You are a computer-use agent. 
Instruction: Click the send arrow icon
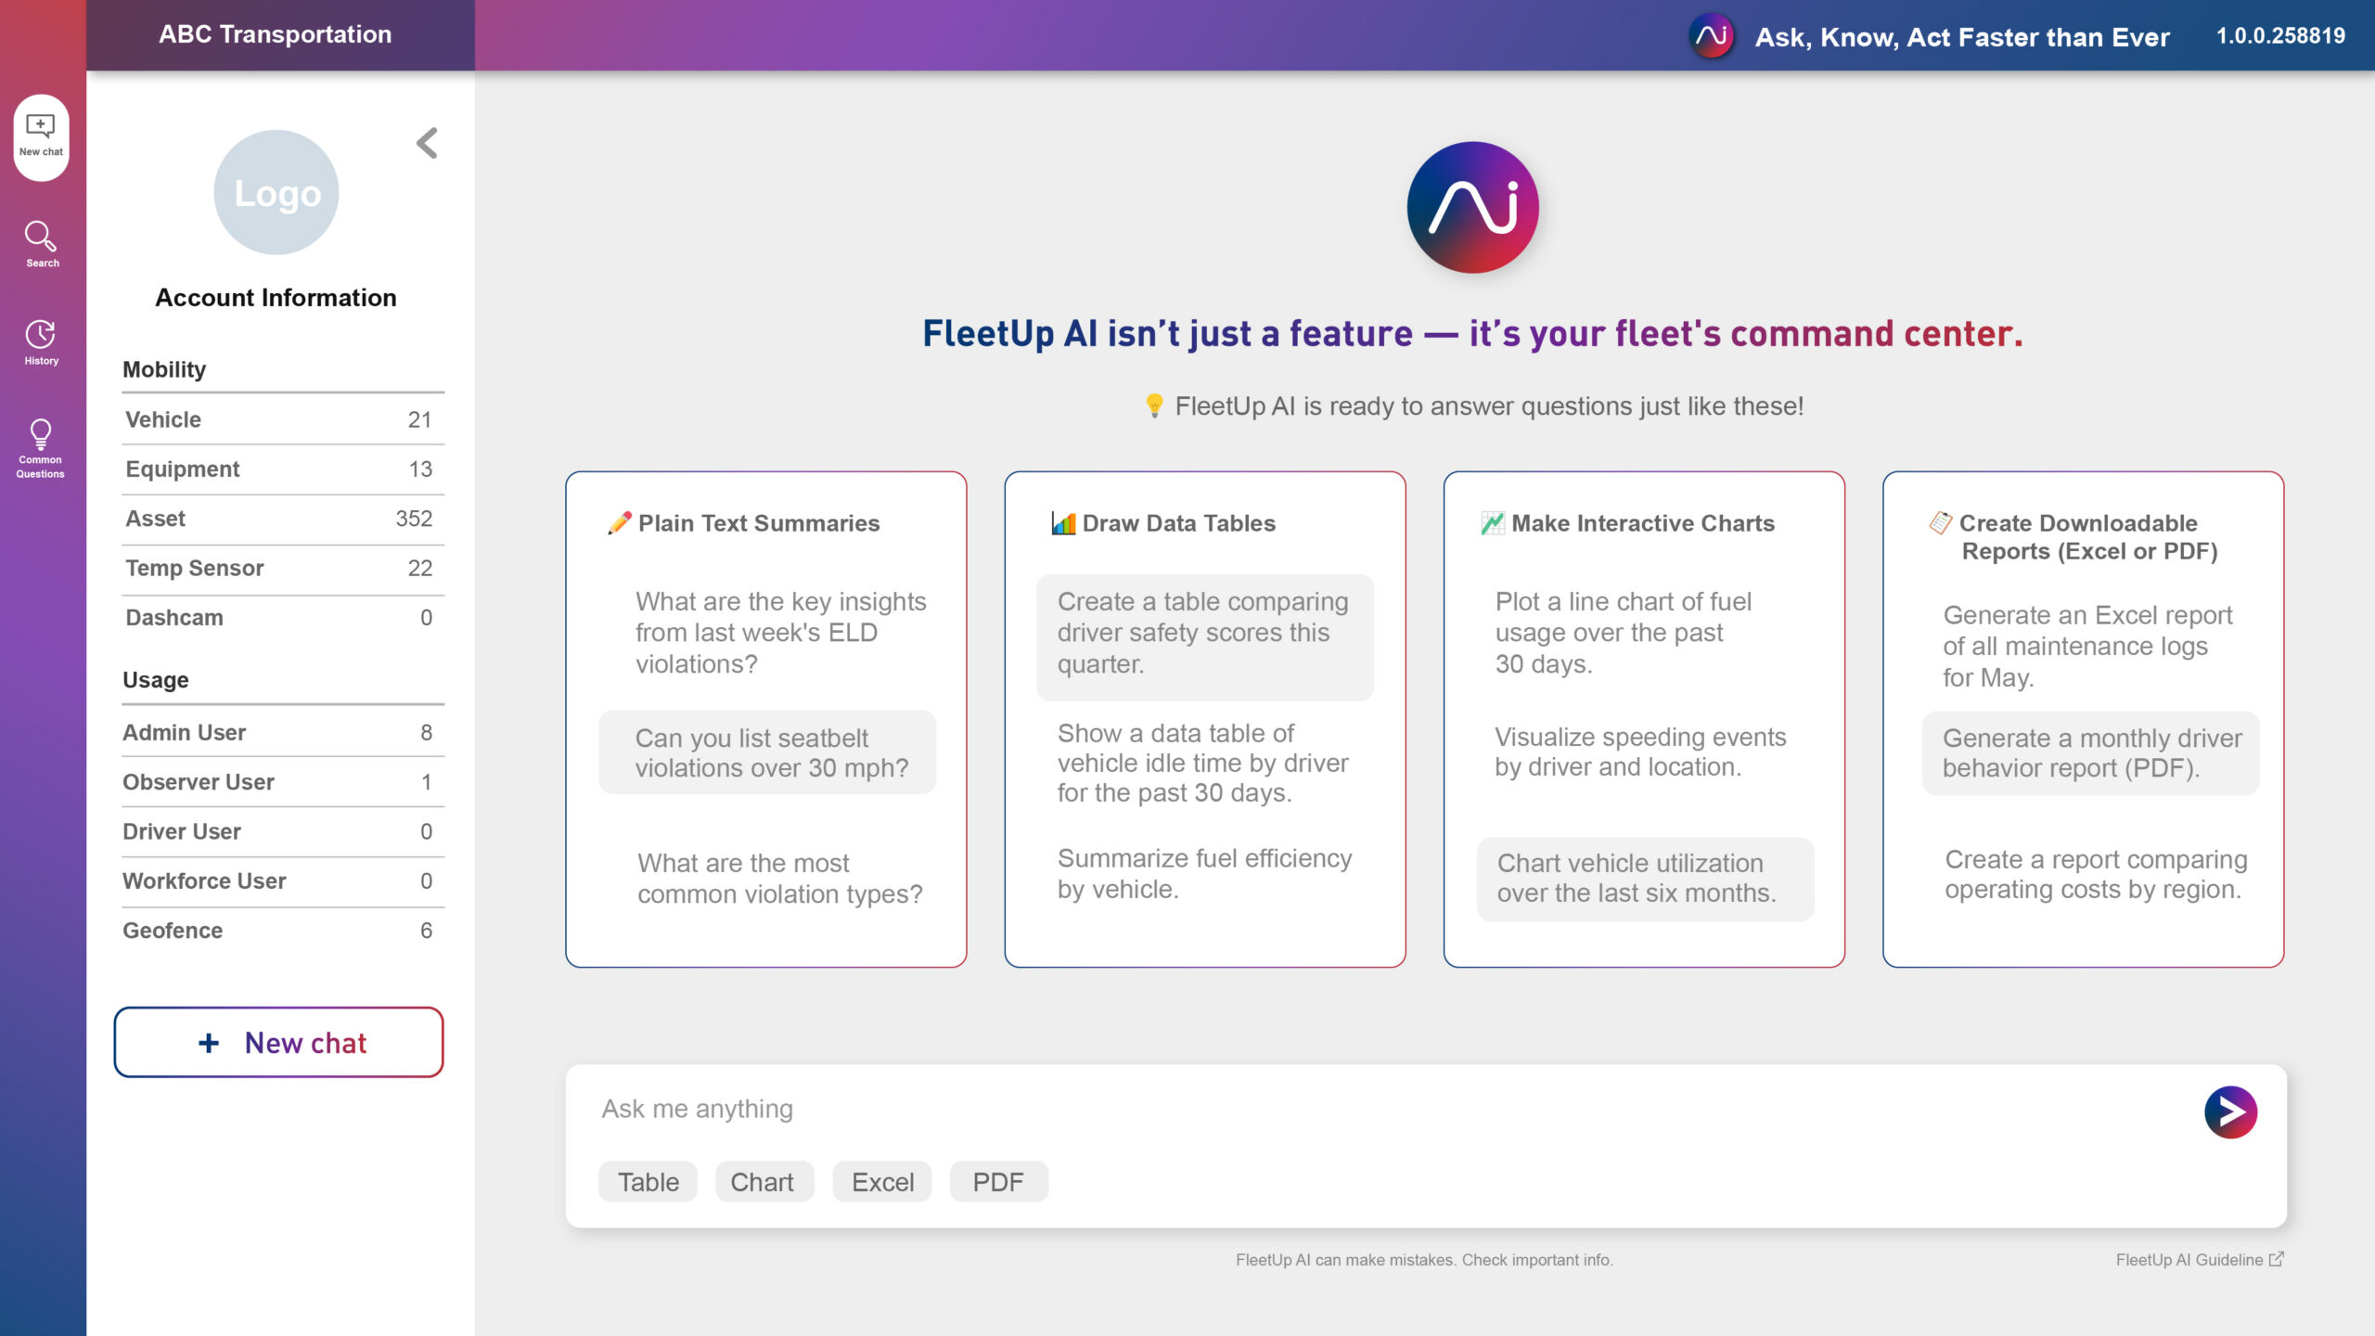pyautogui.click(x=2230, y=1111)
